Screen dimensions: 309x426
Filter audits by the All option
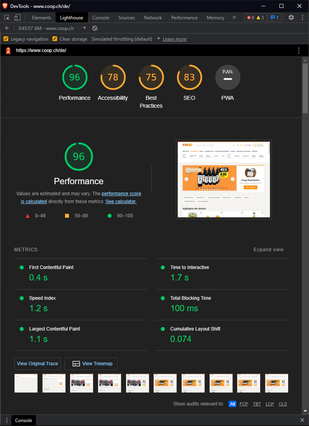233,404
